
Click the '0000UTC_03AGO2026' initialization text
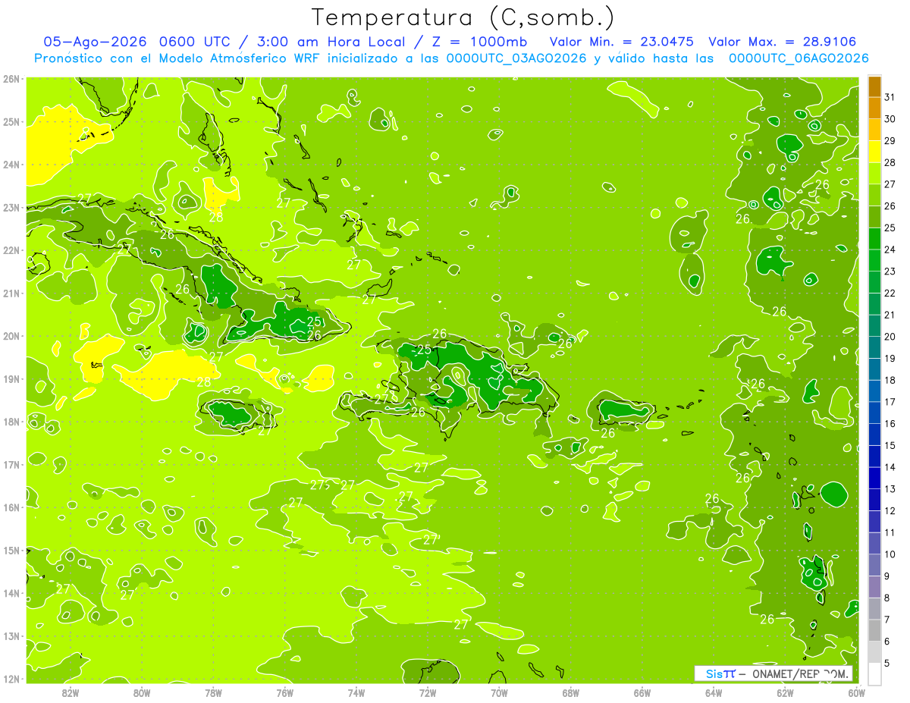[x=516, y=58]
